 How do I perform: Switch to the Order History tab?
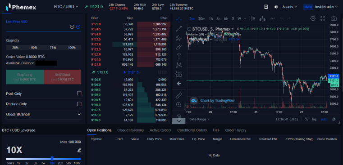pos(236,130)
